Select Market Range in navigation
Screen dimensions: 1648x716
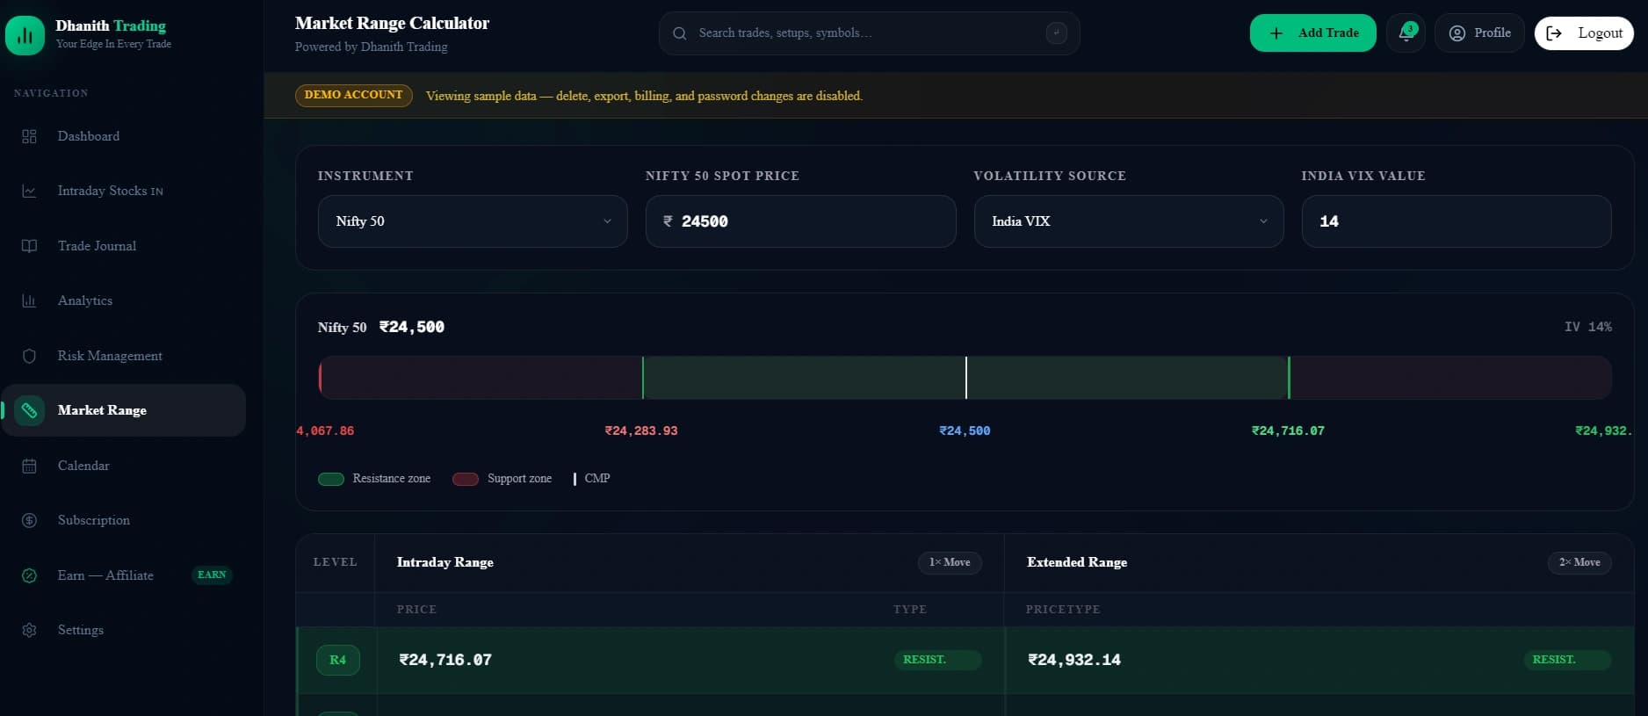tap(123, 410)
